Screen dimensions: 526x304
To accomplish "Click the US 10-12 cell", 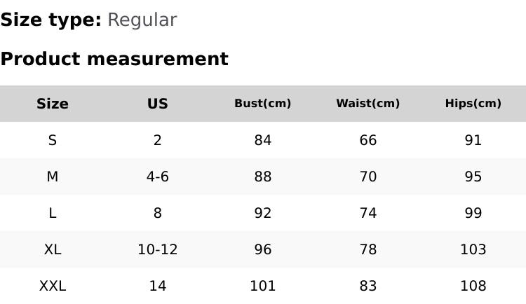I will (x=158, y=249).
